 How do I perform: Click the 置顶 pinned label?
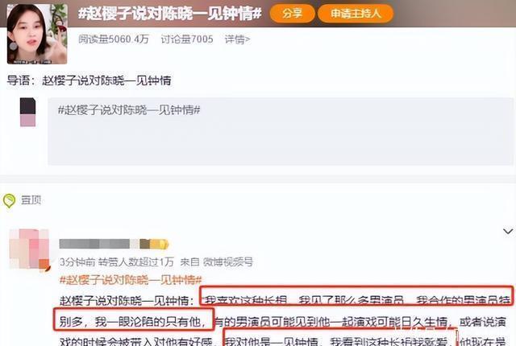pyautogui.click(x=31, y=200)
